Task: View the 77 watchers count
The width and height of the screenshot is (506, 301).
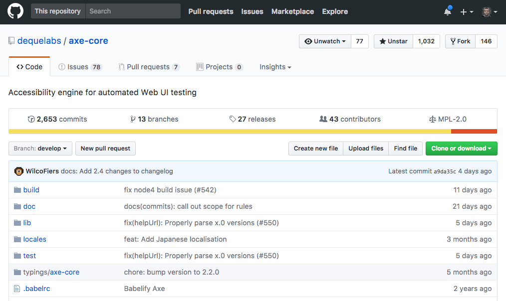Action: coord(359,41)
